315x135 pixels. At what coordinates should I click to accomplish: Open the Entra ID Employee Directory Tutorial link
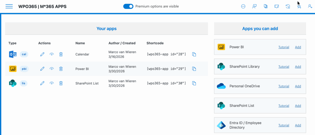[x=284, y=125]
